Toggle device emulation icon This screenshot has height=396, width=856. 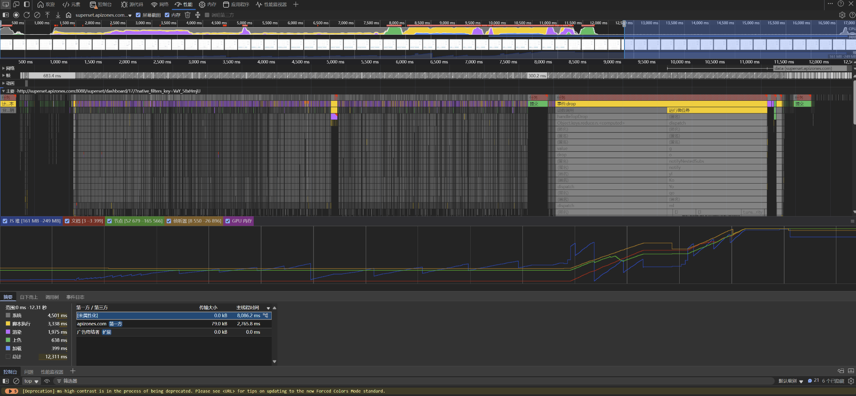click(16, 4)
